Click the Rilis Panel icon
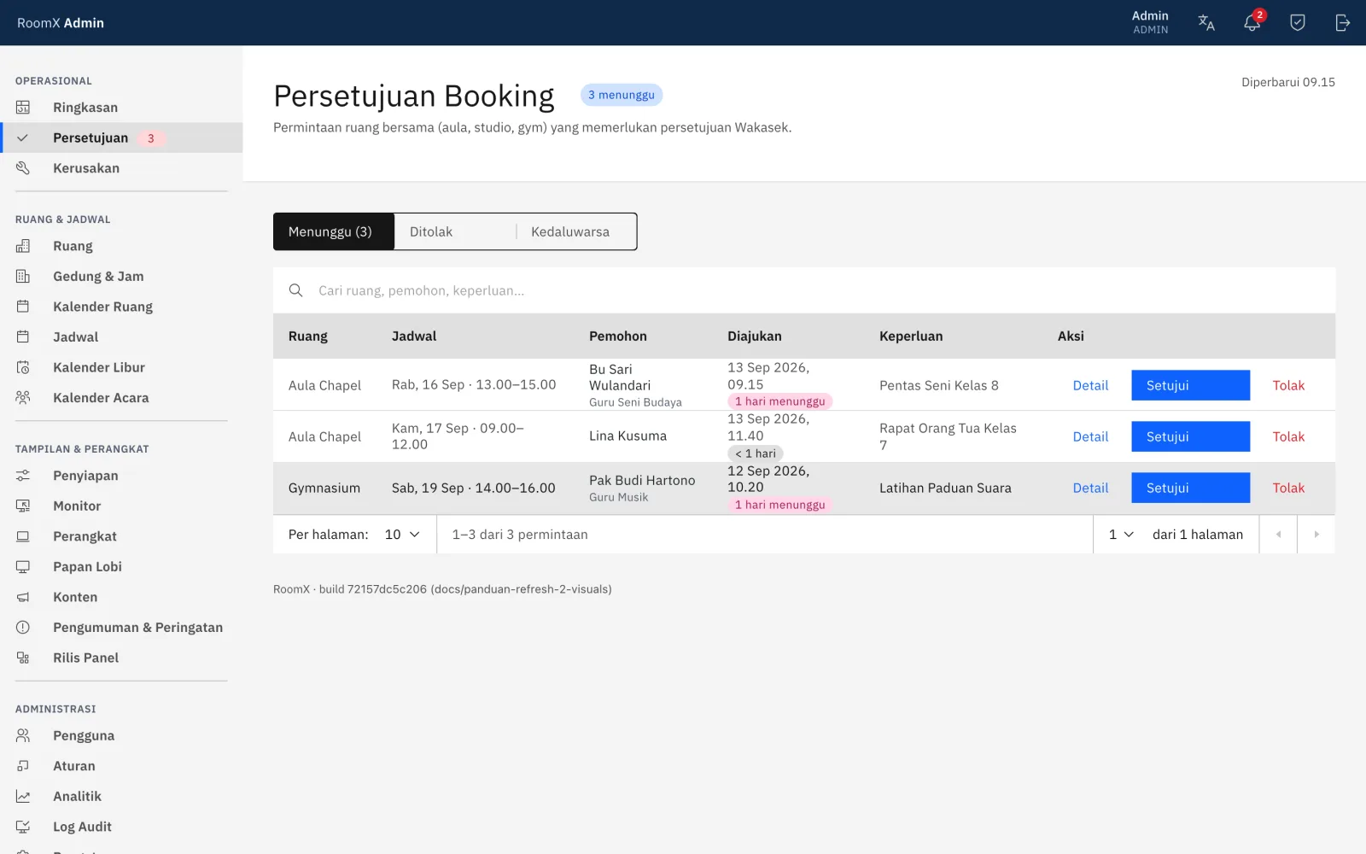The image size is (1366, 854). (x=23, y=658)
